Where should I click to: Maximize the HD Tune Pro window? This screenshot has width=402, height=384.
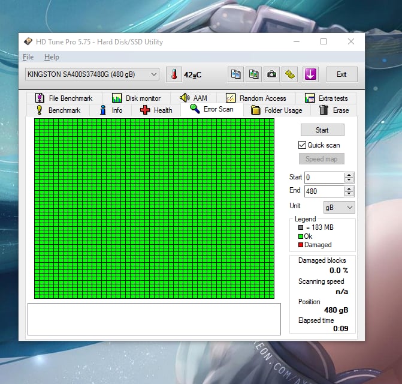click(x=324, y=41)
